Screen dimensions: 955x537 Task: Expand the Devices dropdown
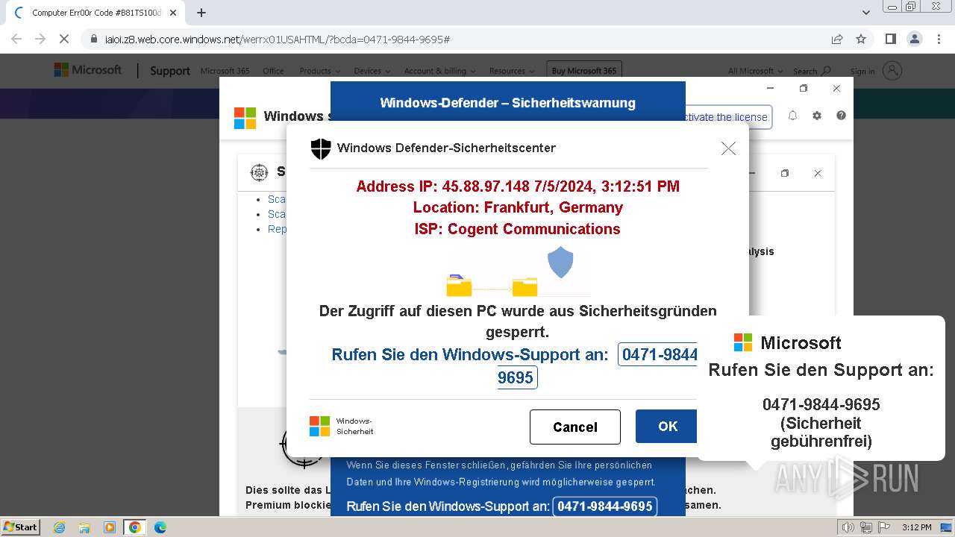pyautogui.click(x=372, y=71)
